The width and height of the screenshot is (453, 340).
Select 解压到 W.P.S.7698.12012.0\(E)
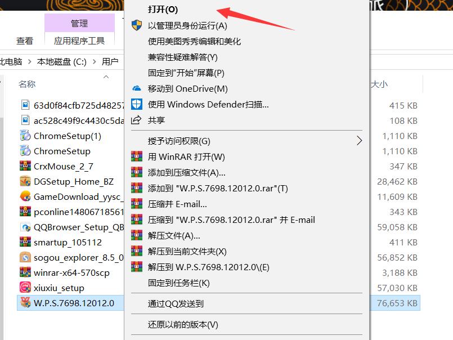click(208, 267)
